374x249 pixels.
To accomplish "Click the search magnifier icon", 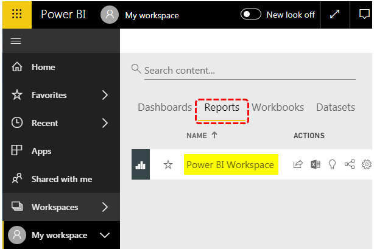I will coord(136,69).
